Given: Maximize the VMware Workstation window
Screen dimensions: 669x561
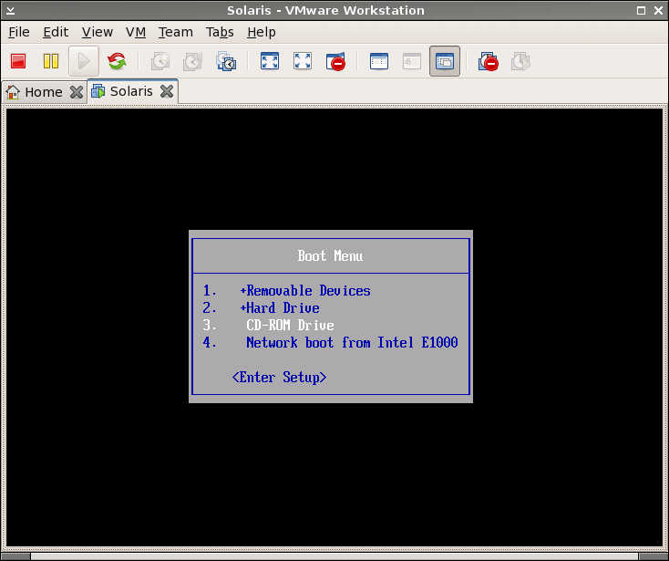Looking at the screenshot, I should click(641, 10).
